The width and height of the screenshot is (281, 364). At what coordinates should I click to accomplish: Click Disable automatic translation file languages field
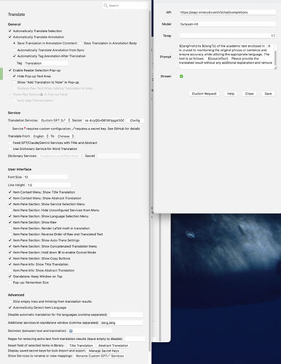126,314
